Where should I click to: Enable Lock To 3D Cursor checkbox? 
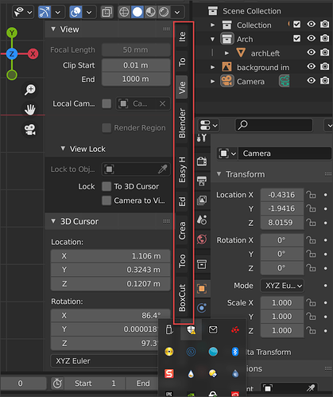tap(106, 186)
